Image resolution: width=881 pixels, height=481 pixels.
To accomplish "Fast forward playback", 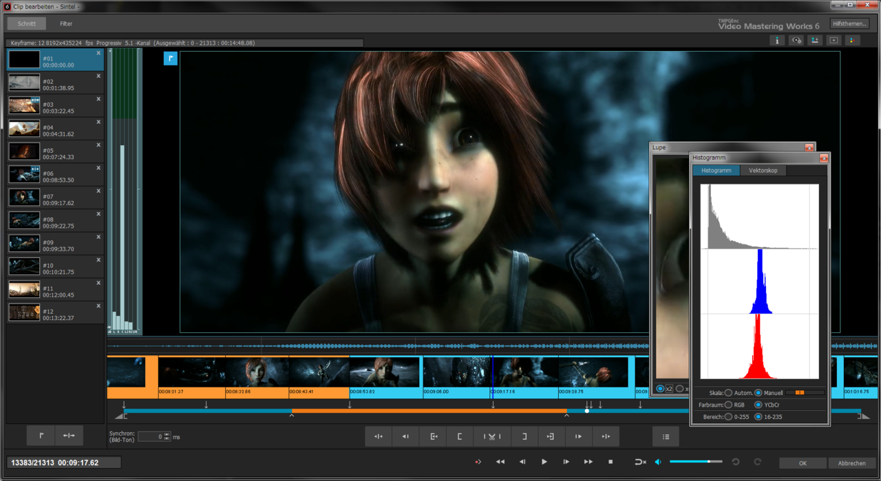I will coord(588,462).
